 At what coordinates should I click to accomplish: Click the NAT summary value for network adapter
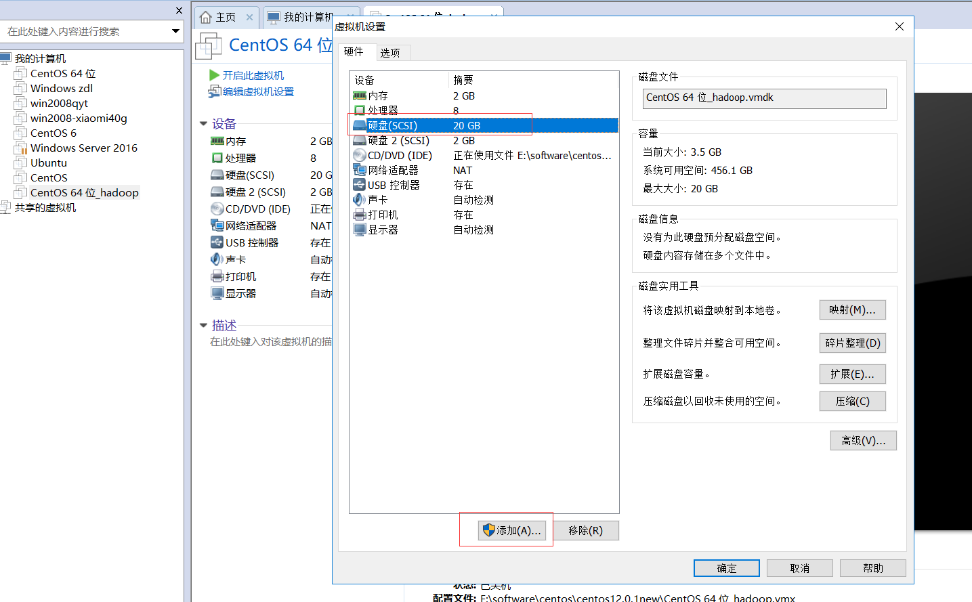coord(463,170)
